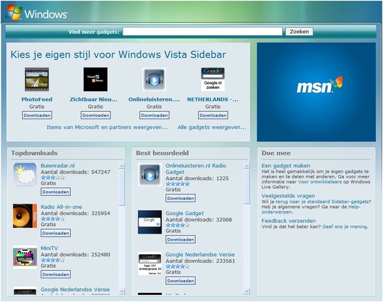The width and height of the screenshot is (383, 302).
Task: Open the featured Onlineluisteren headphone icon
Action: (154, 79)
